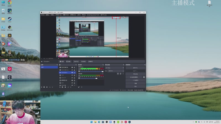Open the 文件(F) menu

click(43, 15)
